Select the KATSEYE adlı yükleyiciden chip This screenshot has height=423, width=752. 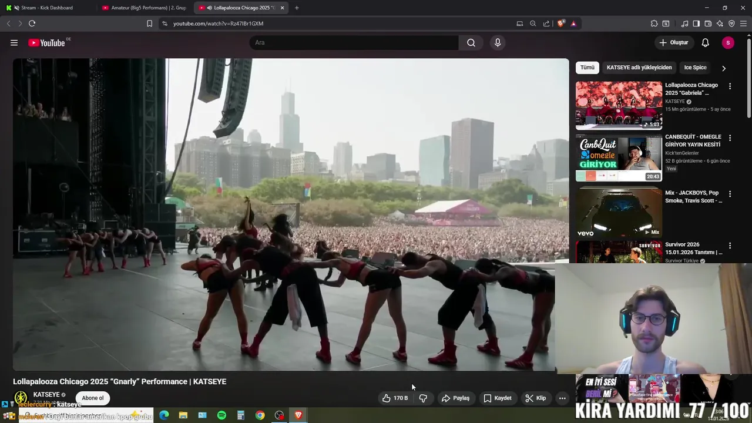click(x=639, y=68)
